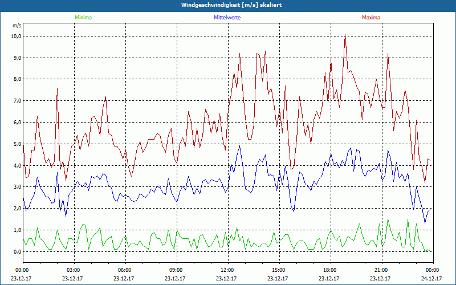Click the red Maxima legend label
The image size is (456, 285).
click(371, 18)
